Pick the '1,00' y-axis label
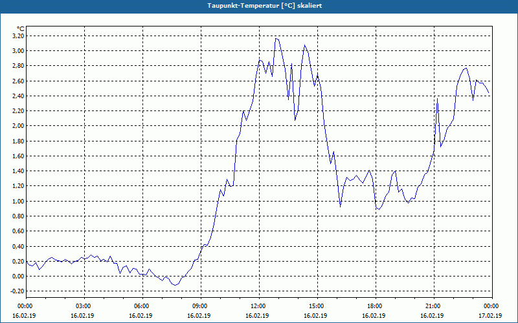The height and width of the screenshot is (323, 518). (18, 201)
